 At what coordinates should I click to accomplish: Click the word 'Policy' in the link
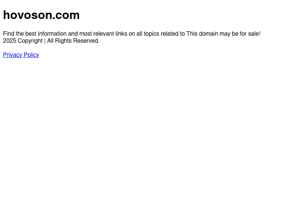[x=32, y=55]
